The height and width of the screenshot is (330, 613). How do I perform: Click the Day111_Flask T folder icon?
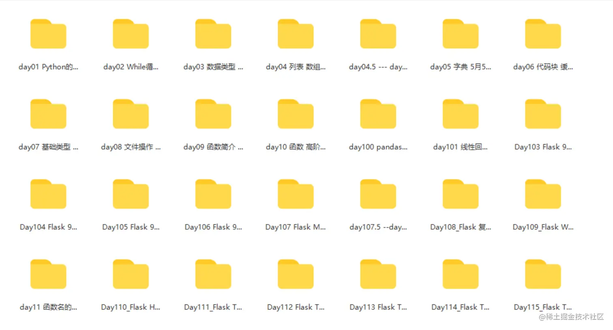click(x=213, y=274)
